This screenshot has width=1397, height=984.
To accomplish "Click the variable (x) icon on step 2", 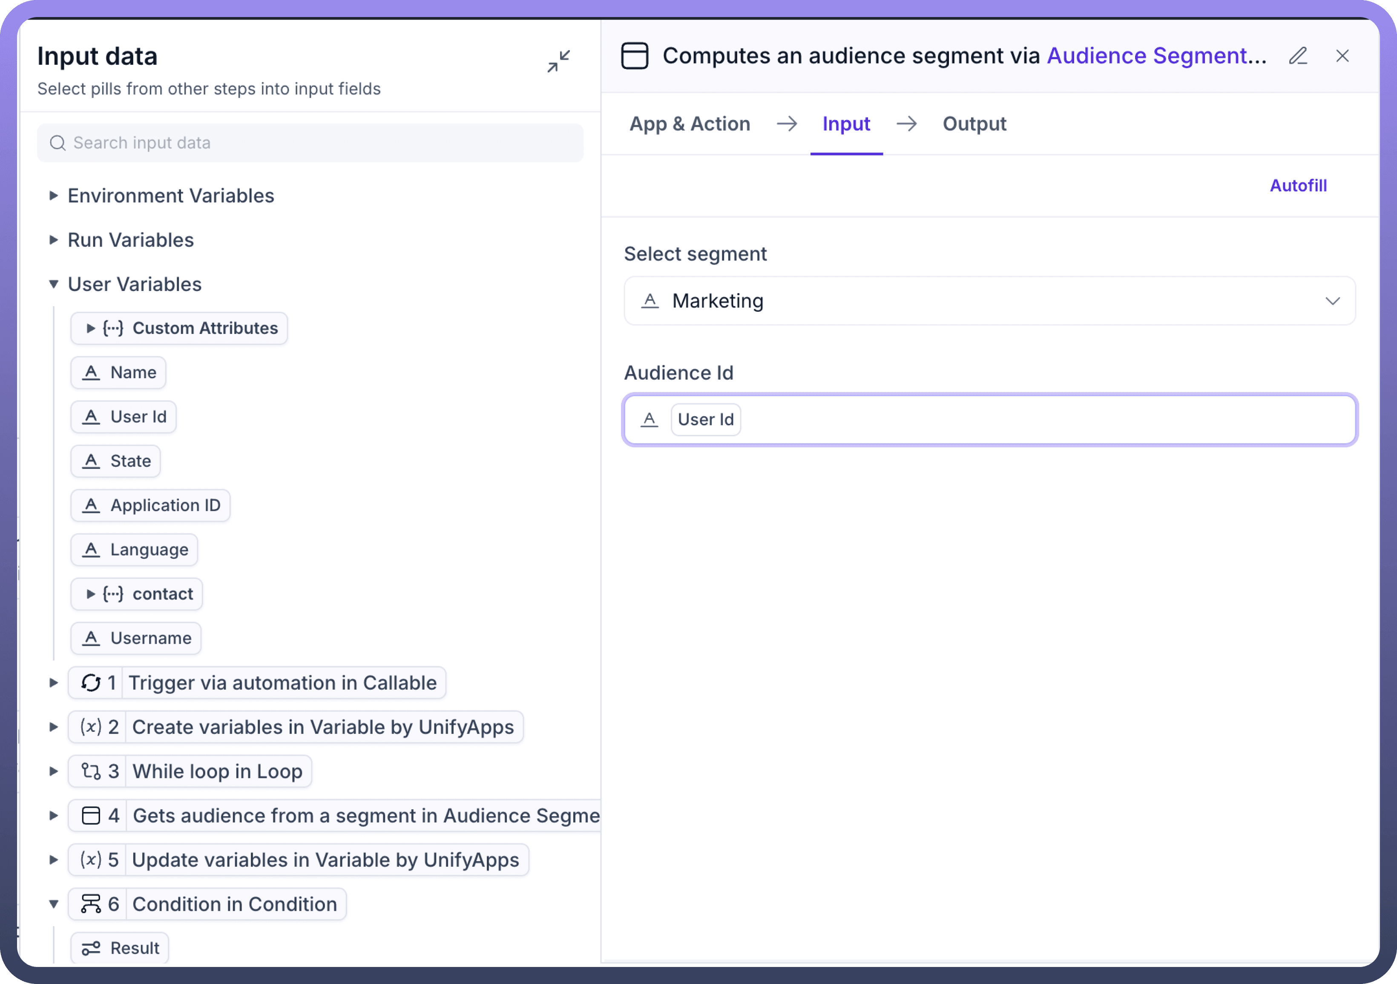I will point(91,727).
